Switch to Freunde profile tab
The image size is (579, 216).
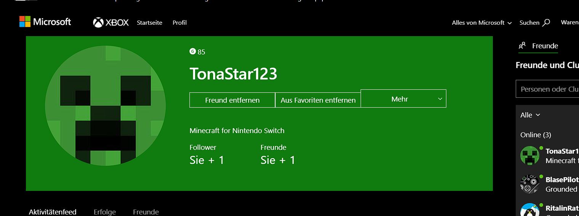pyautogui.click(x=146, y=212)
